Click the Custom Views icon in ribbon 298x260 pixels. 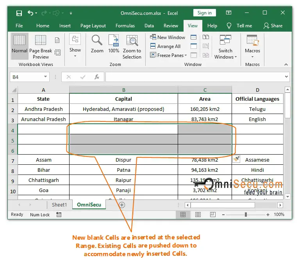[x=57, y=52]
